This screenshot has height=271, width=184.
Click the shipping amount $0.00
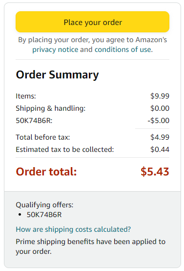coord(160,108)
